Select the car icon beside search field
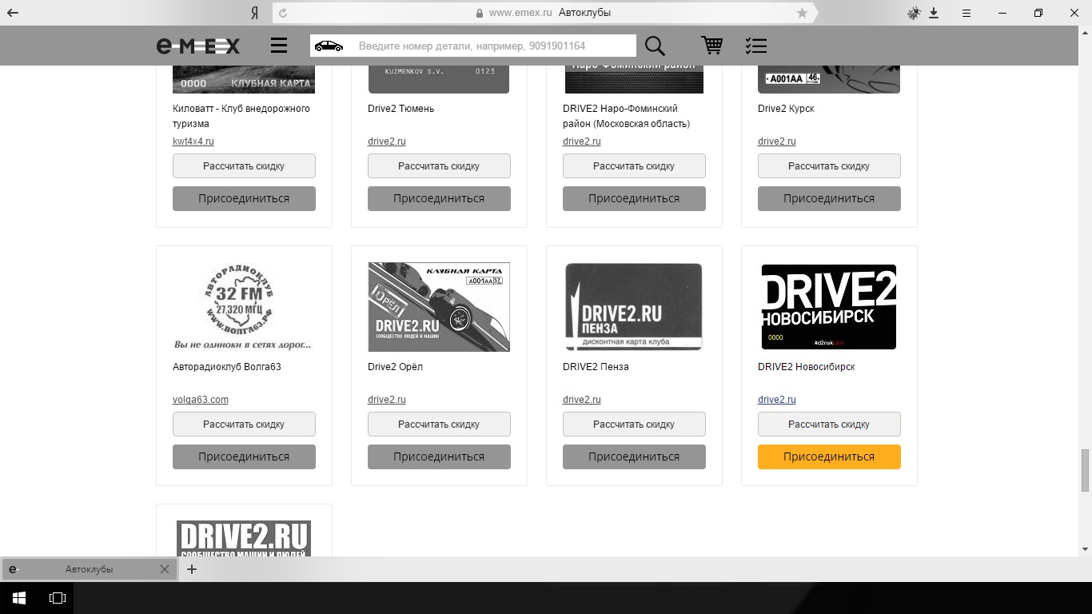This screenshot has width=1092, height=614. [329, 46]
